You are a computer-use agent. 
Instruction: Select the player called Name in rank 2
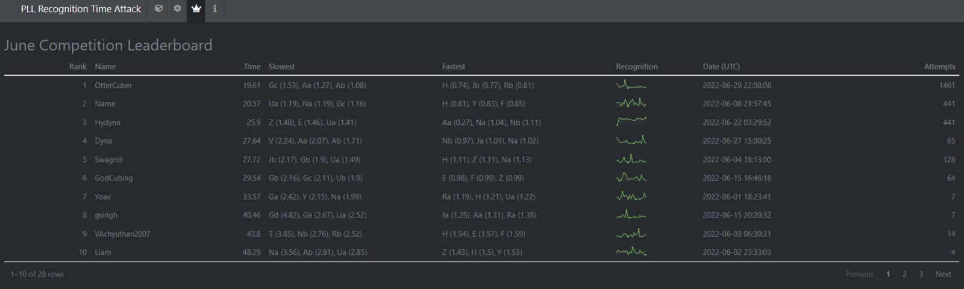click(105, 104)
